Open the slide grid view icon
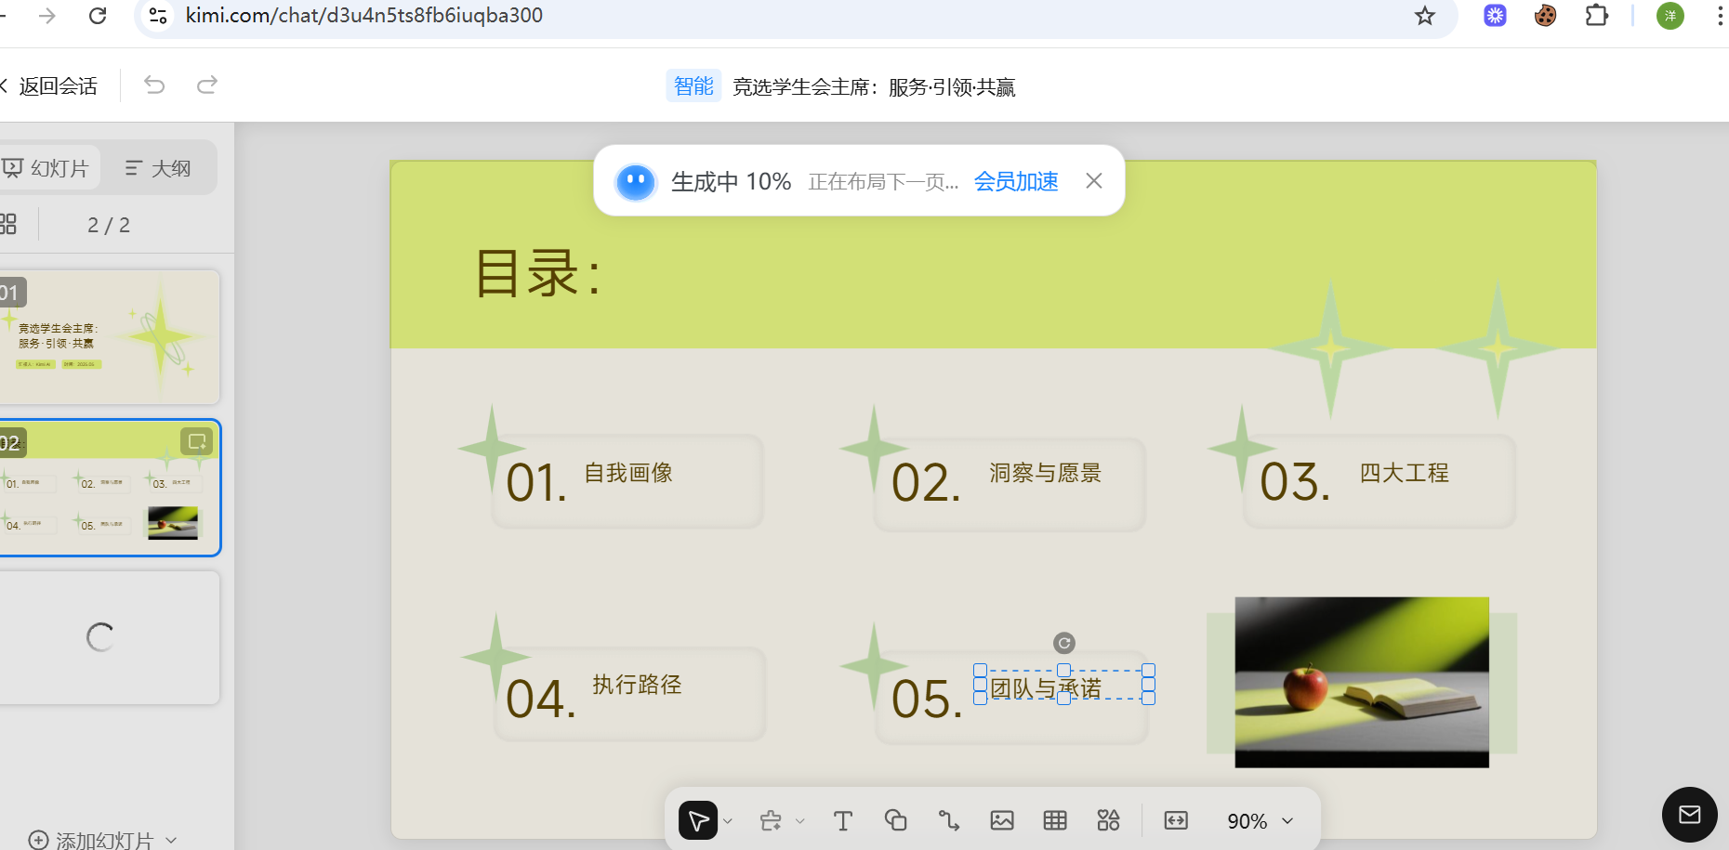 pos(7,224)
